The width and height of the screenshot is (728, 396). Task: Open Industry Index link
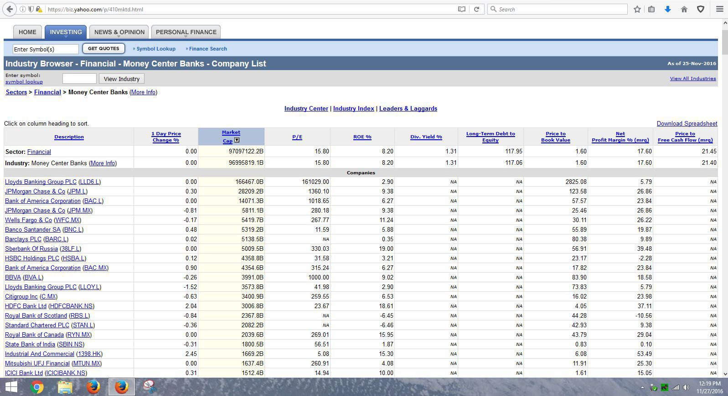click(x=354, y=108)
